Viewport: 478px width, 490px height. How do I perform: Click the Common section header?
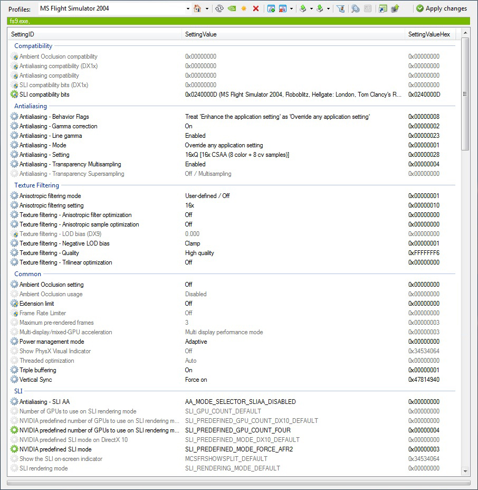(x=28, y=274)
